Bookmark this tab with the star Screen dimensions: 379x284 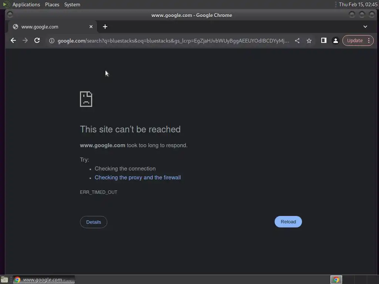pyautogui.click(x=309, y=41)
